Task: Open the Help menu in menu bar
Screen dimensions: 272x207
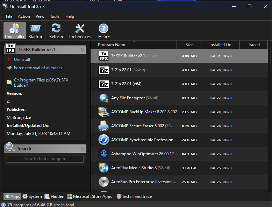Action: pyautogui.click(x=70, y=16)
